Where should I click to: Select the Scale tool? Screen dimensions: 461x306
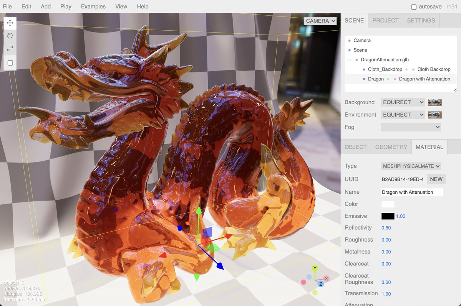[x=10, y=49]
